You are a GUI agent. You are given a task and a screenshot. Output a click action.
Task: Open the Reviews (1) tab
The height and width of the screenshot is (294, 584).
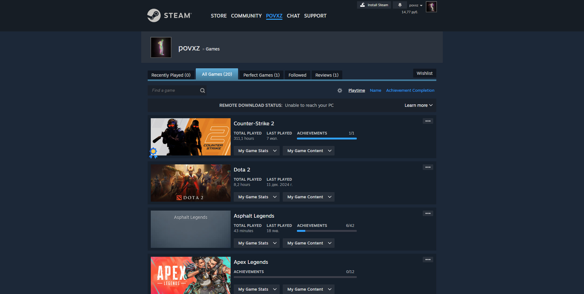[x=327, y=75]
